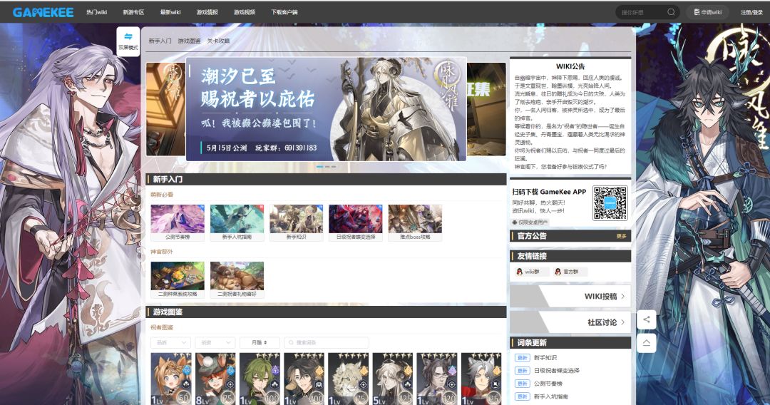This screenshot has width=770, height=405.
Task: Open 新手入坑指南 in 词条更新 list
Action: coord(551,396)
